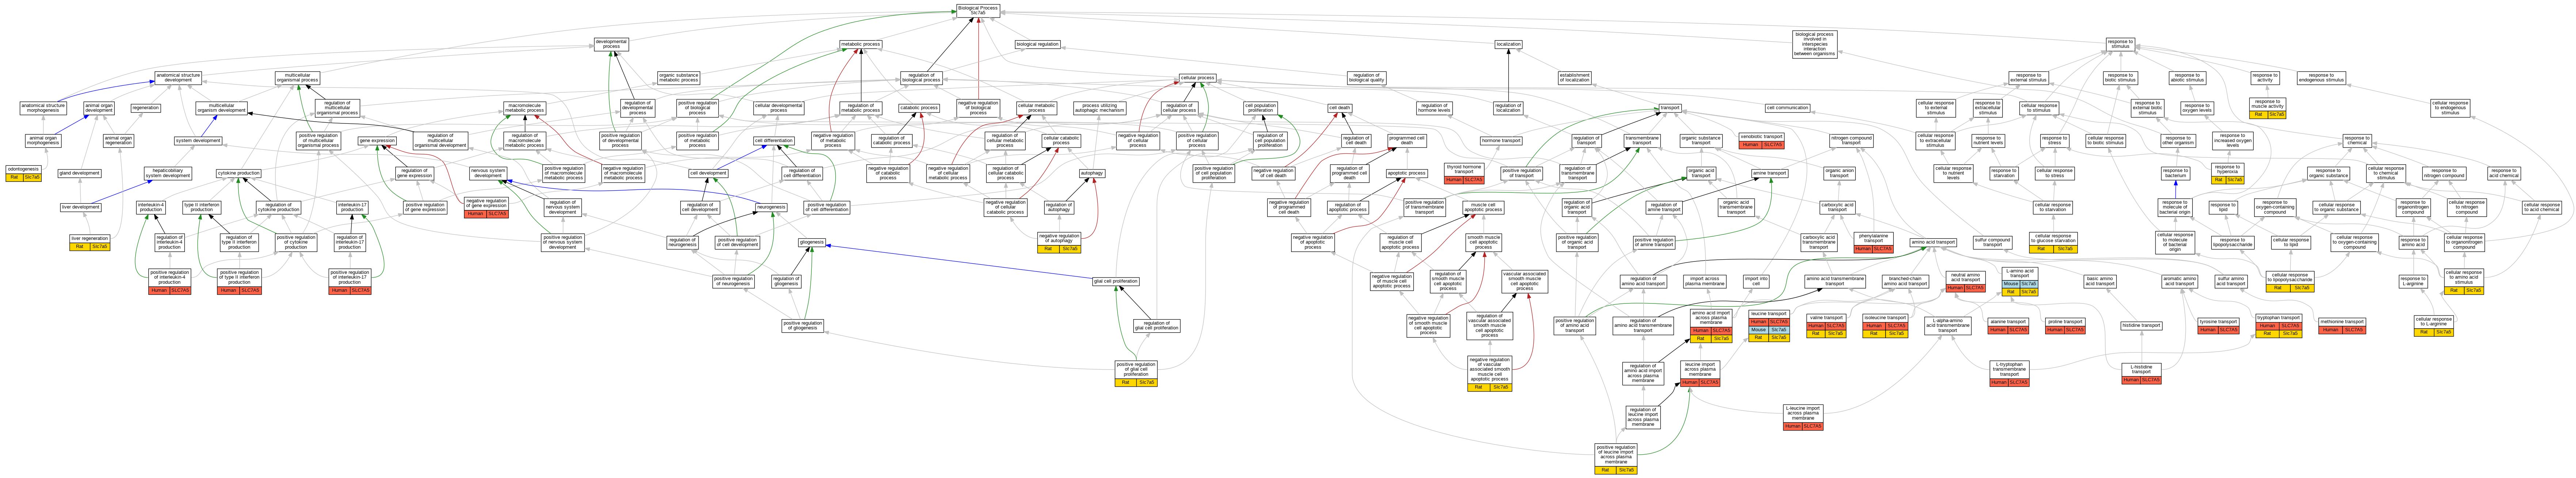Select the 'programmed cell death' node
Viewport: 2576px width, 478px height.
point(1407,141)
